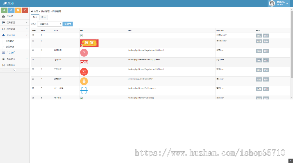Screen dimensions: 293x163
Task: Click the pink question mark image in row 23
Action: [84, 52]
